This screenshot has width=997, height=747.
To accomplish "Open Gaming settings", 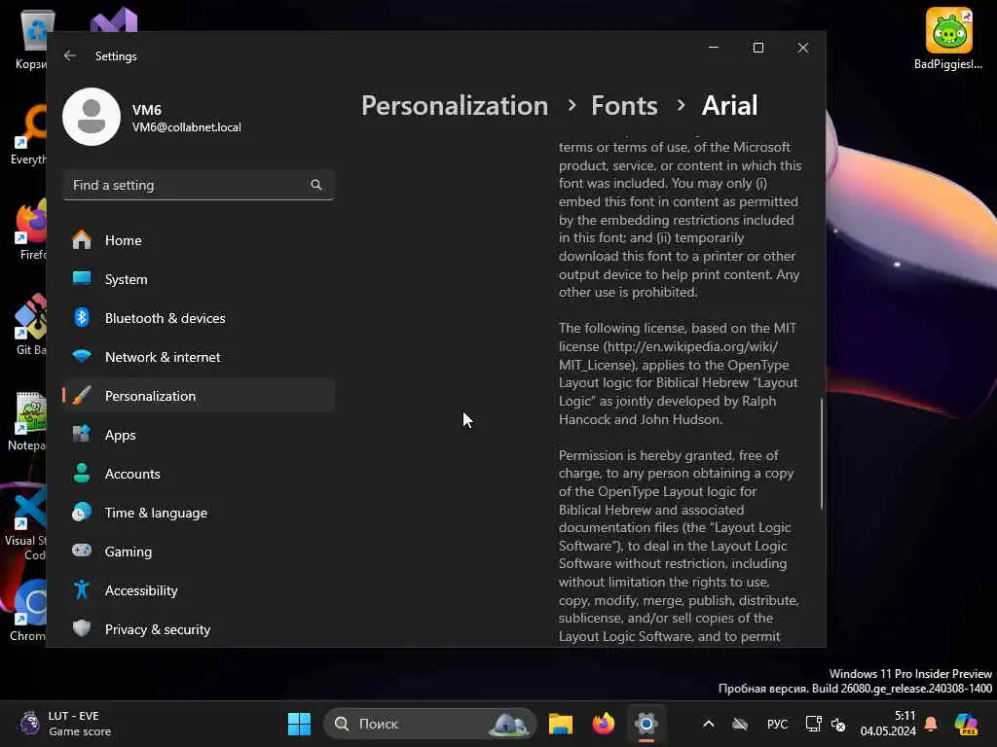I will click(199, 551).
